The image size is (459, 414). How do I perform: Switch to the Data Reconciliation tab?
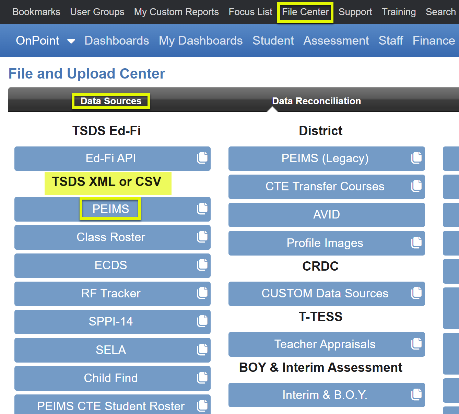click(316, 101)
